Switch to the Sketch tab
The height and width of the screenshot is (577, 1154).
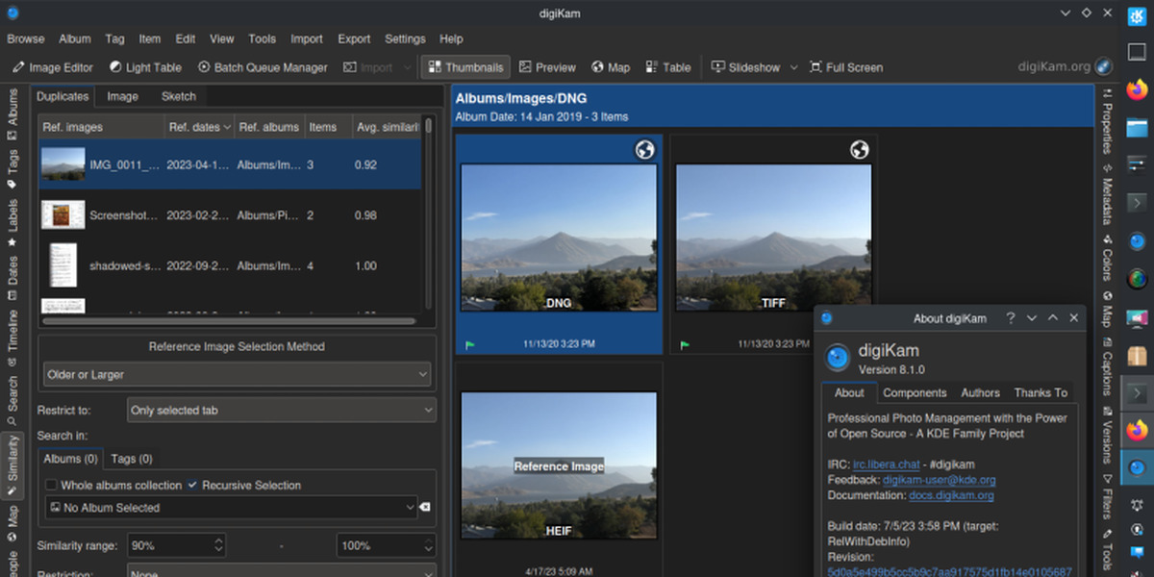(x=178, y=96)
